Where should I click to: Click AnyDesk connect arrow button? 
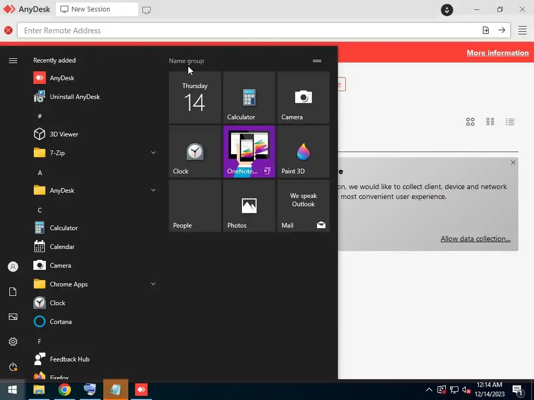pos(502,30)
